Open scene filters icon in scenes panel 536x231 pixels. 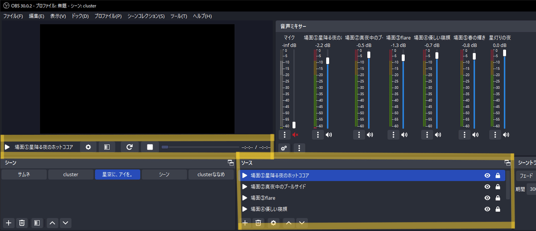point(38,223)
